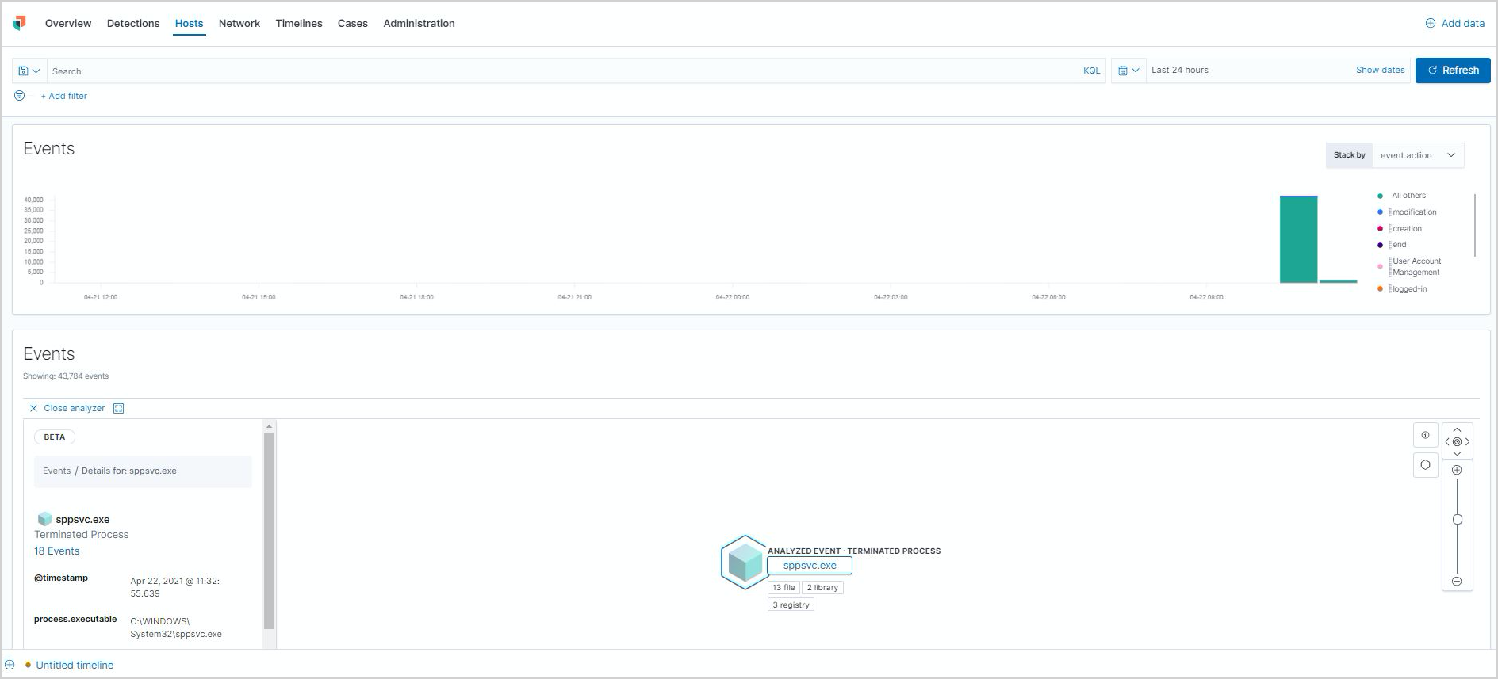Click the Showing: 43,784 events text

click(66, 376)
